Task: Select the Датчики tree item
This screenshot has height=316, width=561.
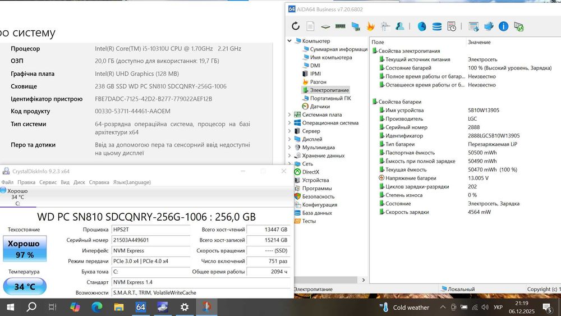Action: (316, 106)
